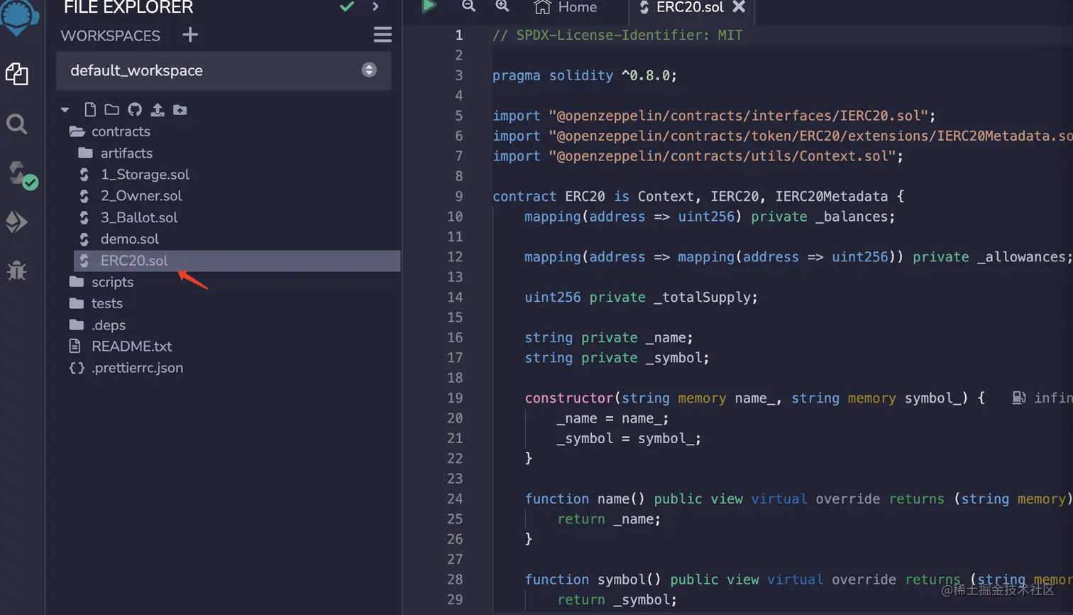Click the publish to GitHub gist icon
1073x615 pixels.
click(x=135, y=109)
